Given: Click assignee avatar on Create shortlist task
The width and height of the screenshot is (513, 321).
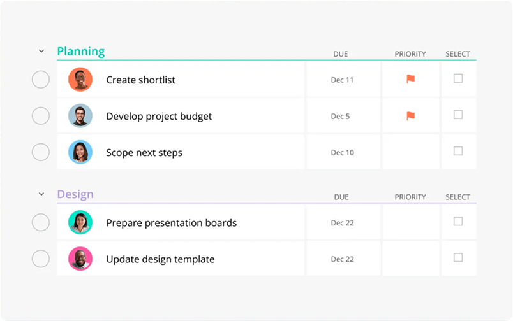Looking at the screenshot, I should coord(80,80).
